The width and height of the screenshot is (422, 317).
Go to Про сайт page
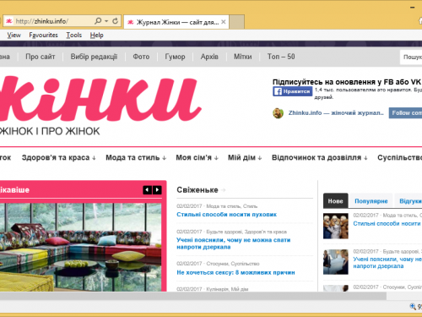pos(41,57)
